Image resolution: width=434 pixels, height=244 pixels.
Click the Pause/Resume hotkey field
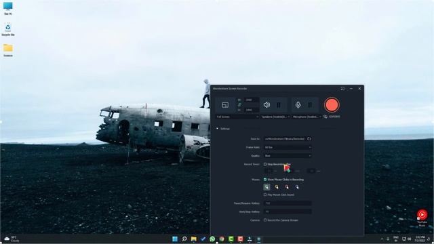(288, 203)
